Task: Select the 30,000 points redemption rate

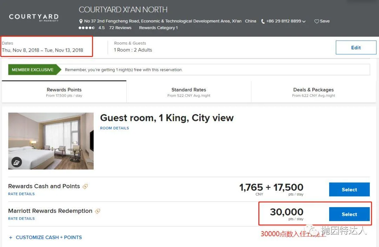Action: [349, 214]
